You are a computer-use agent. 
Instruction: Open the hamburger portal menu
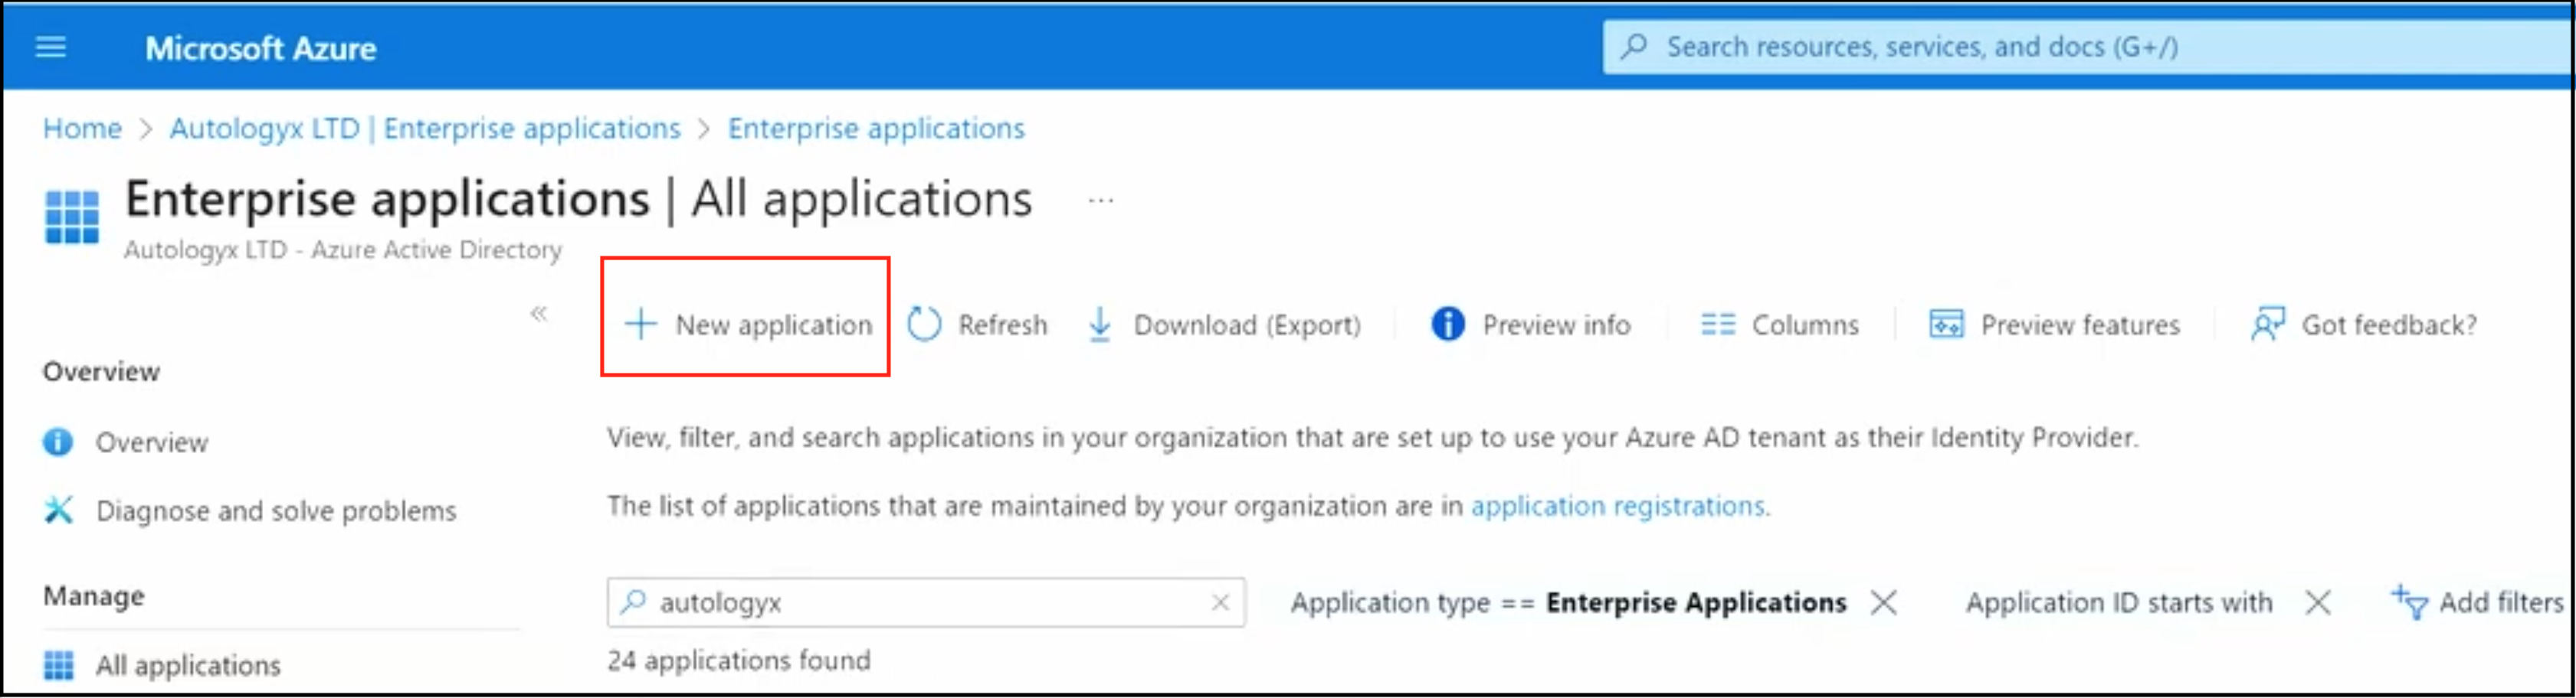click(x=51, y=47)
